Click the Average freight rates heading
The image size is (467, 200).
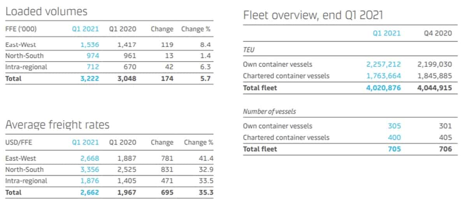point(57,125)
